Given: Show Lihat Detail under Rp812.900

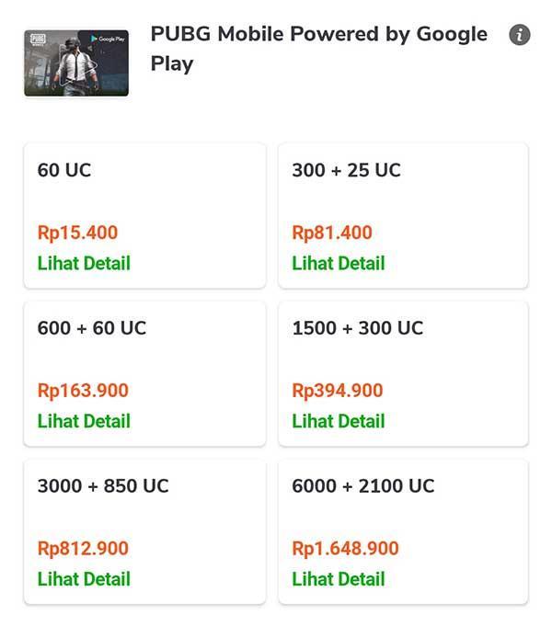Looking at the screenshot, I should [84, 579].
